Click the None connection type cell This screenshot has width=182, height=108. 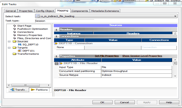point(70,47)
